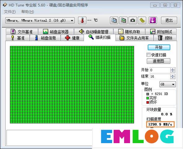
Task: Increase the 开始 value with up arrow
Action: [172, 69]
